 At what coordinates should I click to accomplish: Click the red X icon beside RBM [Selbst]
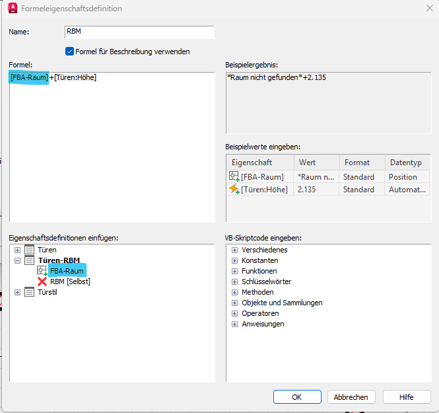pos(42,282)
